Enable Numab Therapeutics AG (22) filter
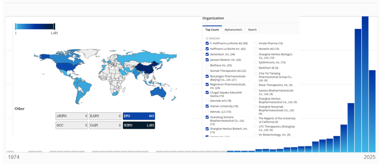 click(207, 71)
